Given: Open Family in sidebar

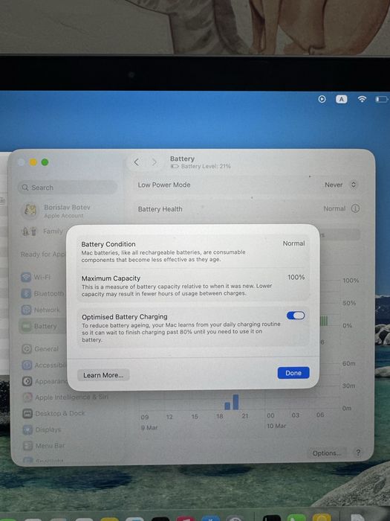Looking at the screenshot, I should coord(43,231).
